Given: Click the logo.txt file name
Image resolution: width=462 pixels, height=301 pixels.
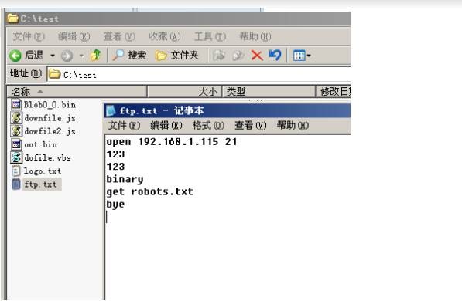Looking at the screenshot, I should (43, 171).
